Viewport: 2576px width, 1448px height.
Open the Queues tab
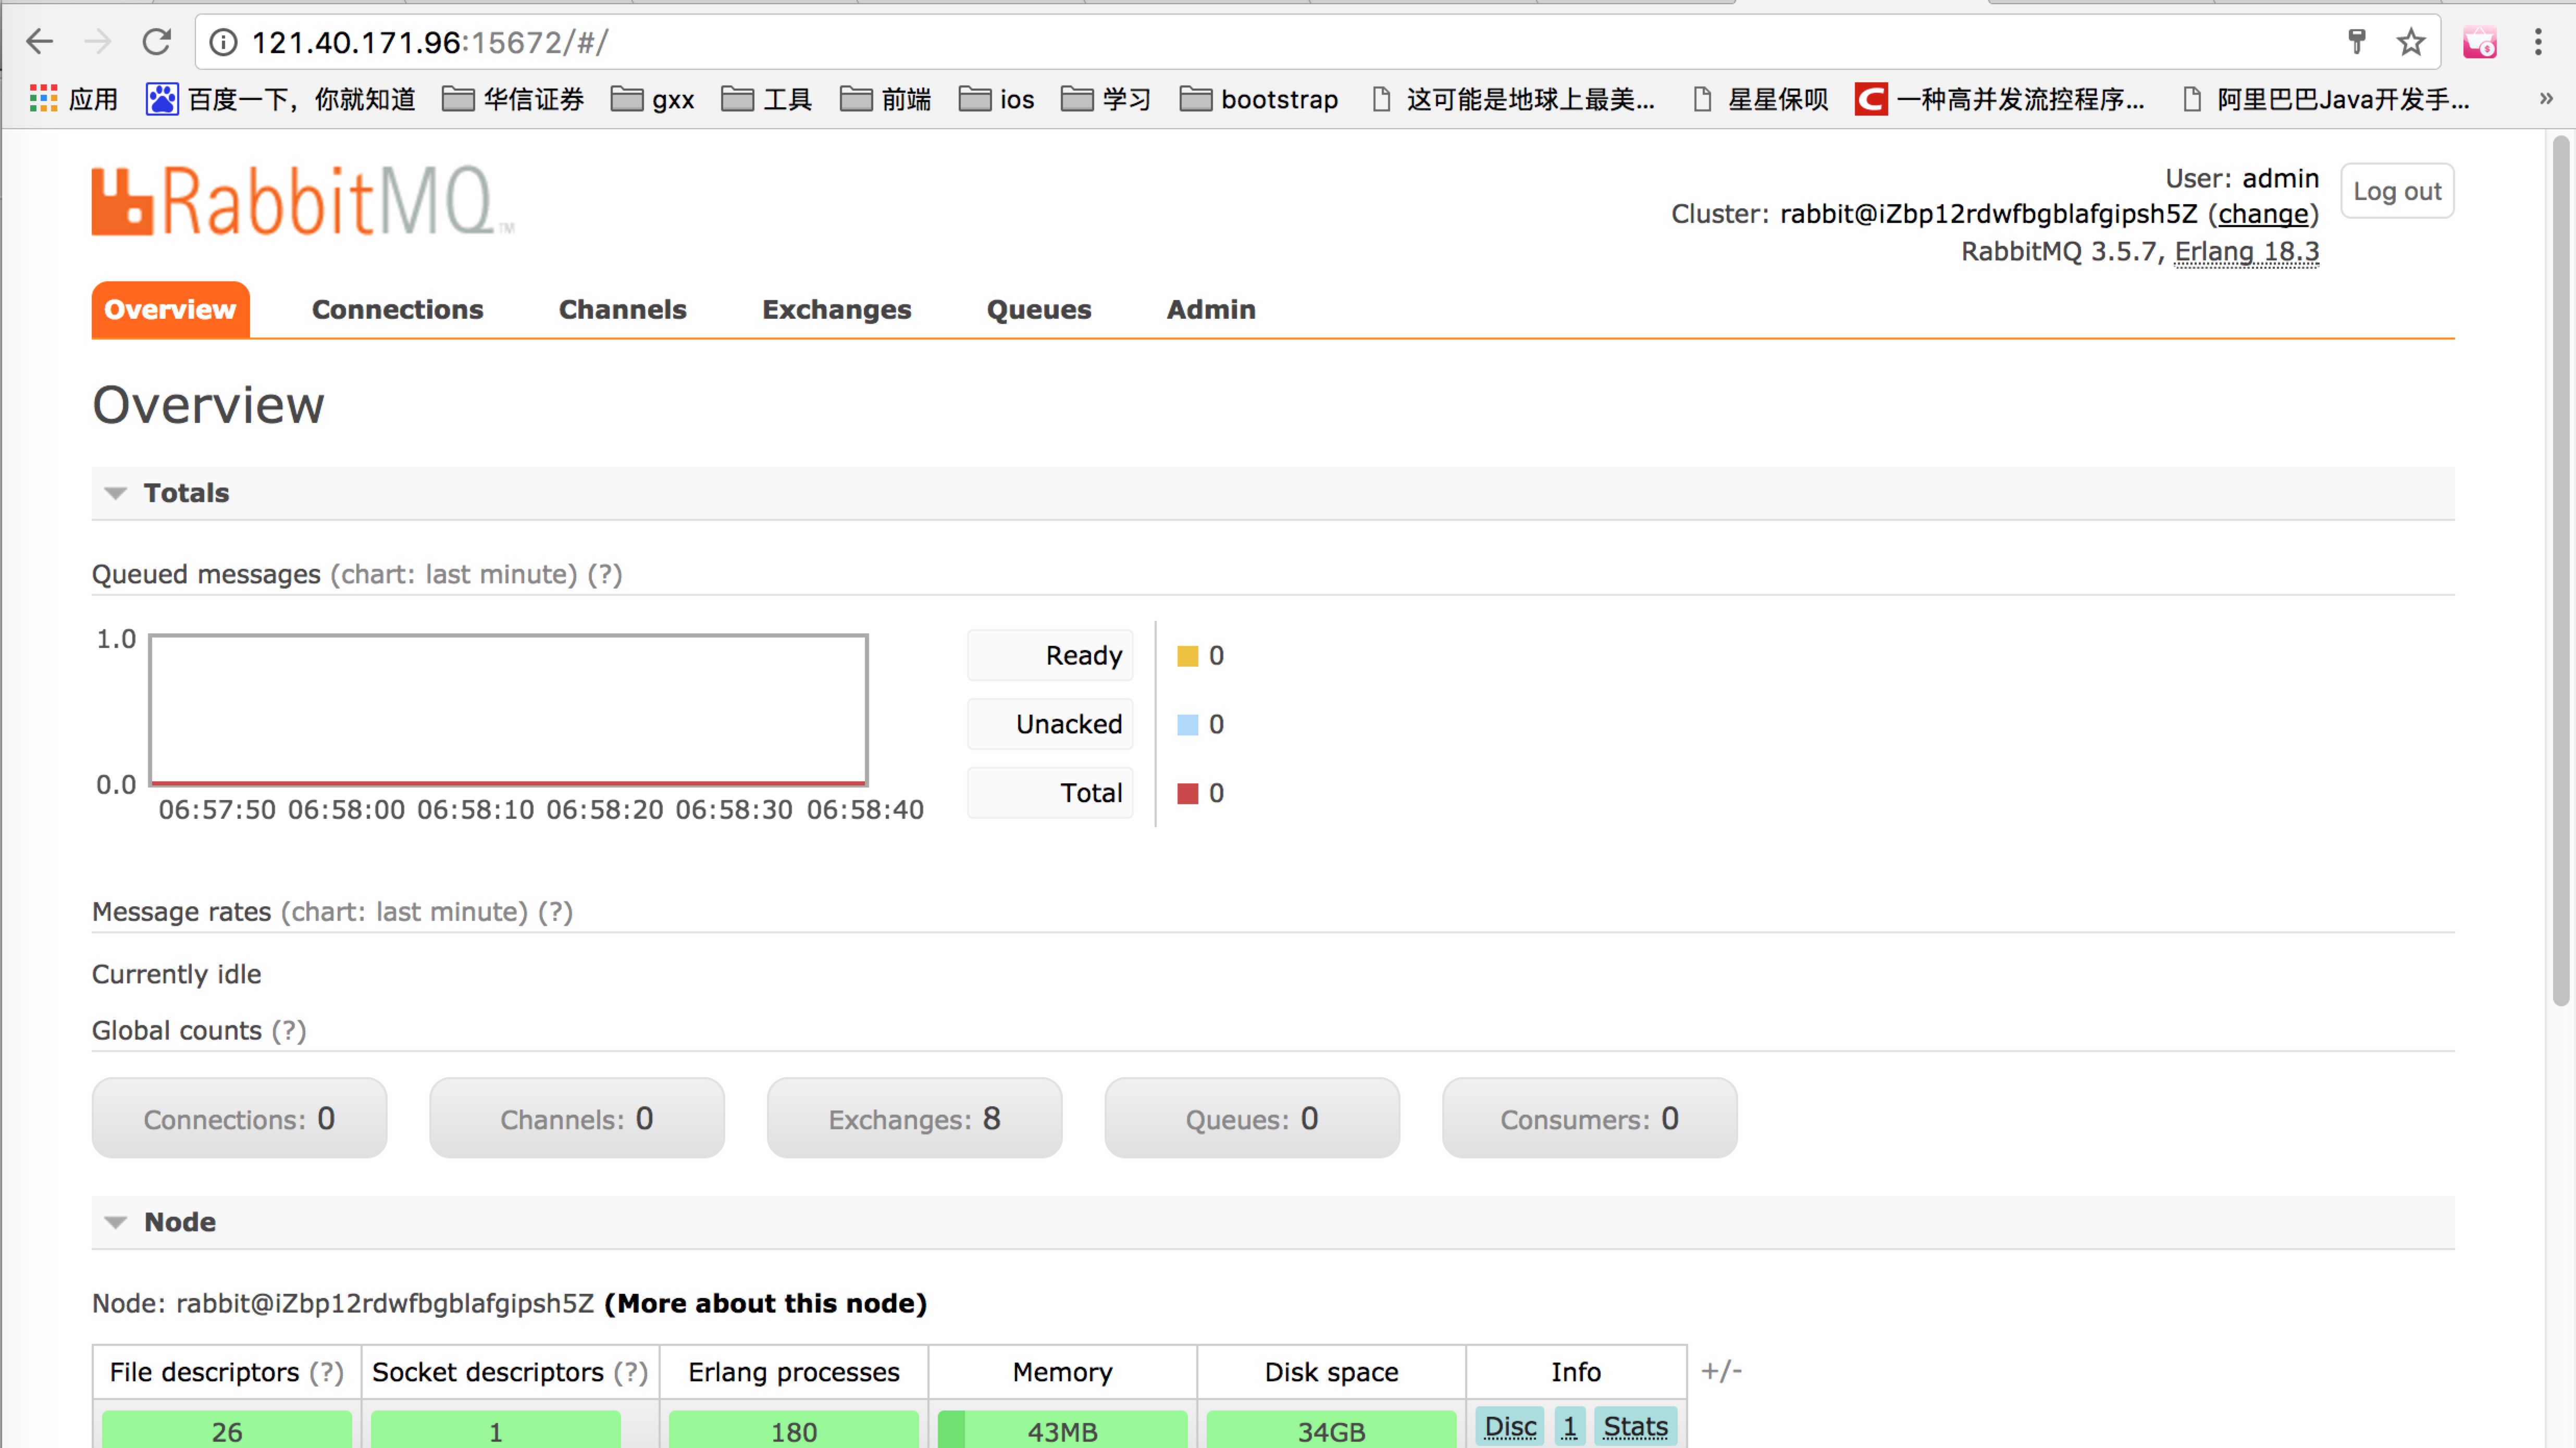(1039, 310)
